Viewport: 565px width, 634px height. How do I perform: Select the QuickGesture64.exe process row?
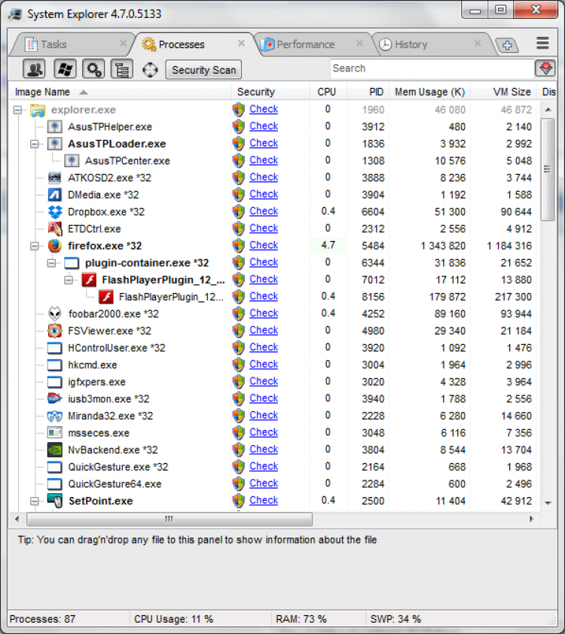[x=273, y=483]
